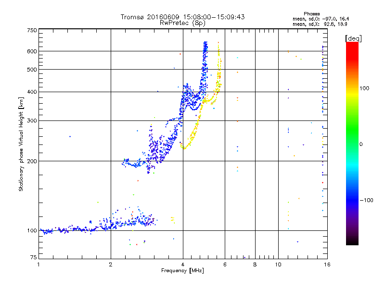The width and height of the screenshot is (385, 288).
Task: Click the '200' y-axis tick label
Action: click(x=32, y=161)
